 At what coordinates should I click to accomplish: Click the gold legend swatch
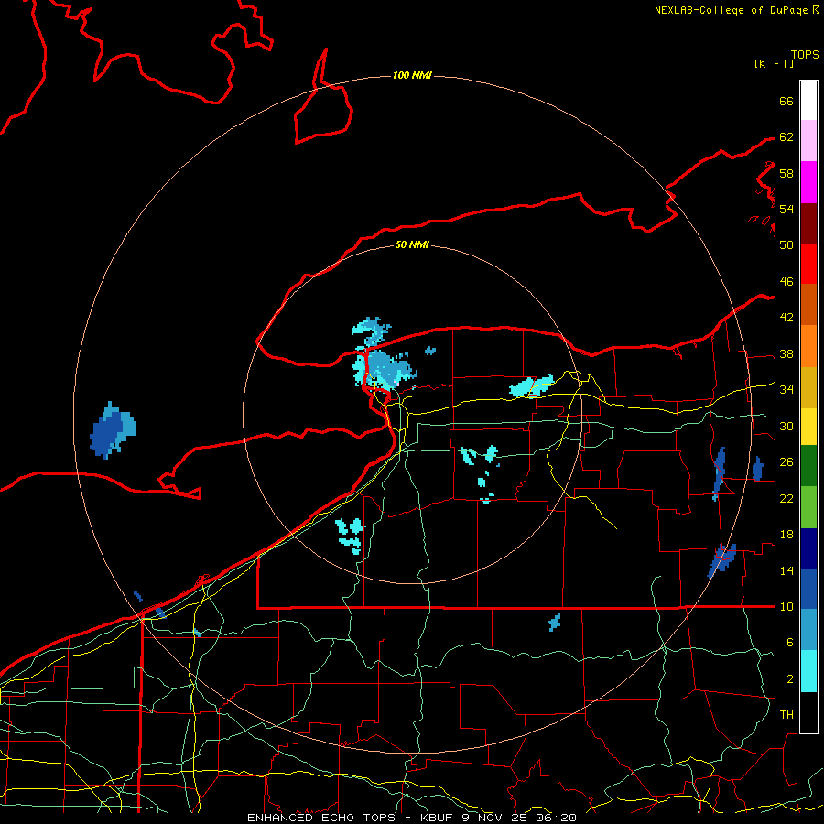point(808,387)
